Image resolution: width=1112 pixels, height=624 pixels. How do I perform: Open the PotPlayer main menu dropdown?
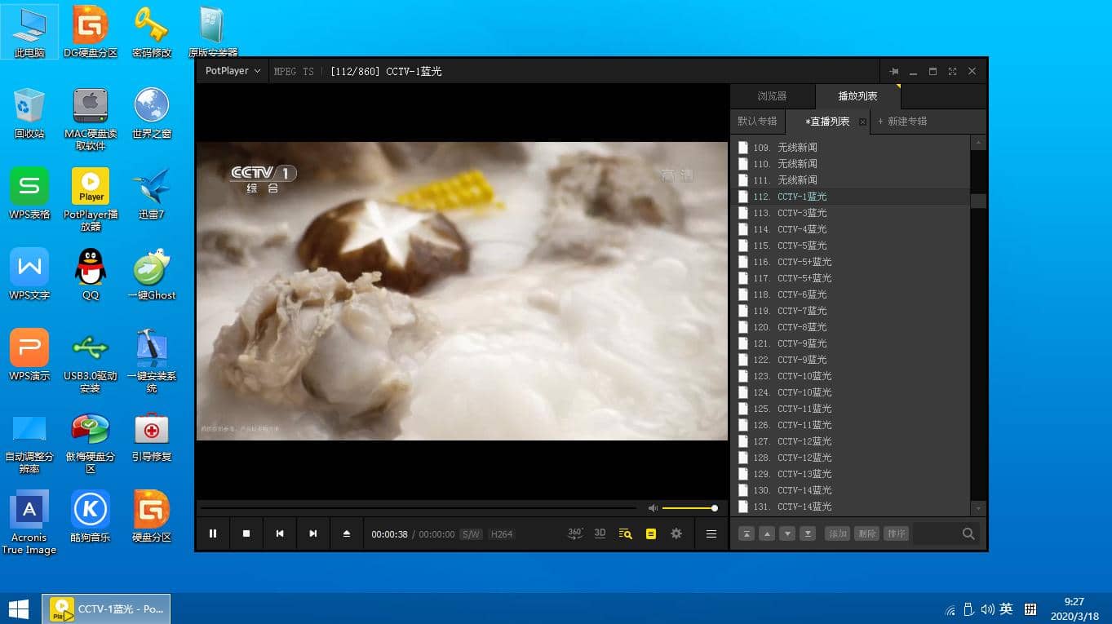click(233, 71)
